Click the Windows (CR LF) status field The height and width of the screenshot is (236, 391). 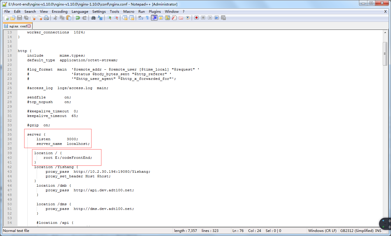click(x=322, y=231)
